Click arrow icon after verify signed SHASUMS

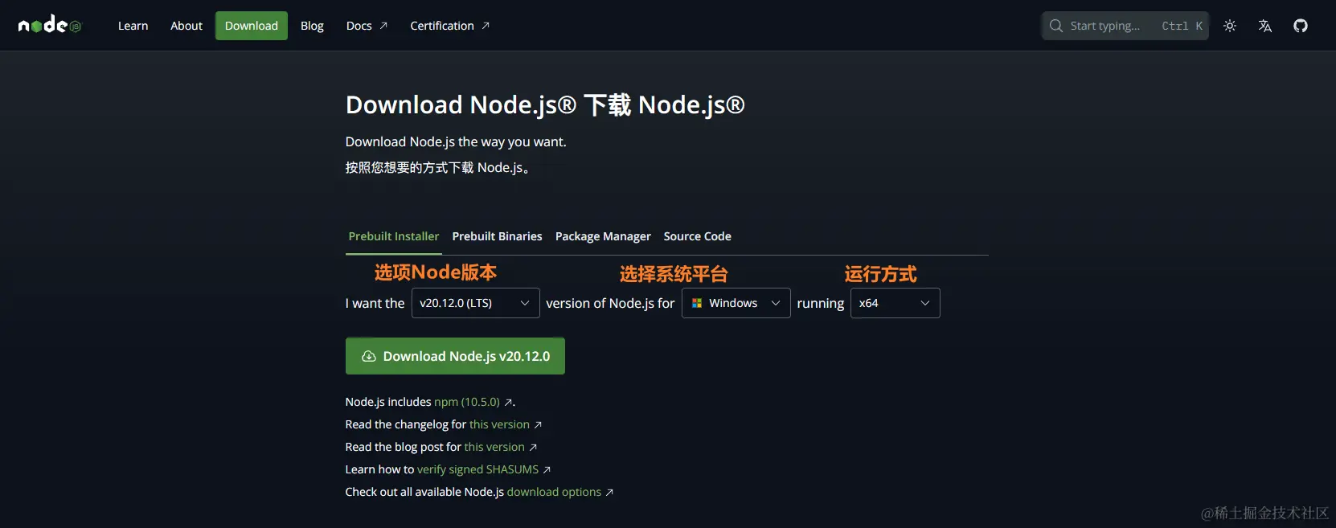[547, 470]
